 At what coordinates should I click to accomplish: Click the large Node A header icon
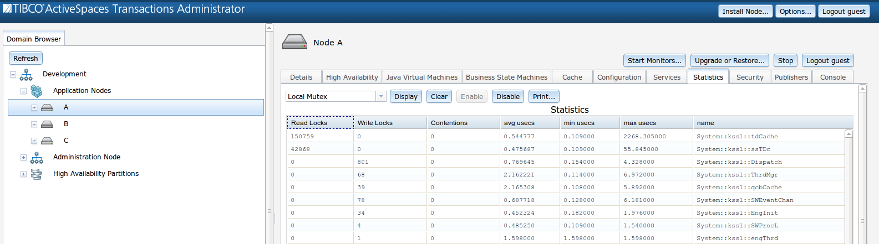(x=294, y=41)
